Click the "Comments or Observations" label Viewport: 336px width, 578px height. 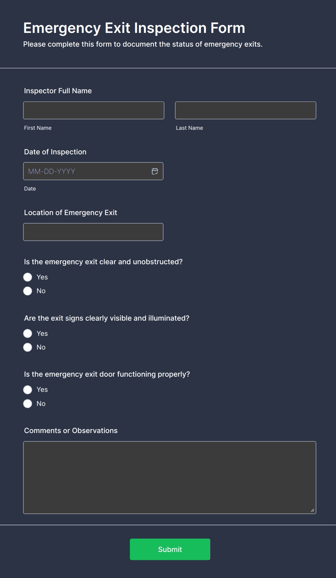click(x=71, y=431)
